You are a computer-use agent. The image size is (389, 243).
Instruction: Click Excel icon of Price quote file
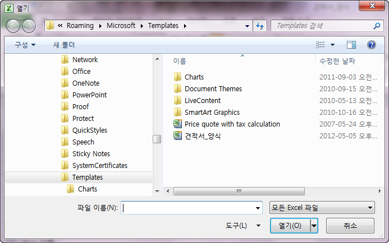coord(177,124)
